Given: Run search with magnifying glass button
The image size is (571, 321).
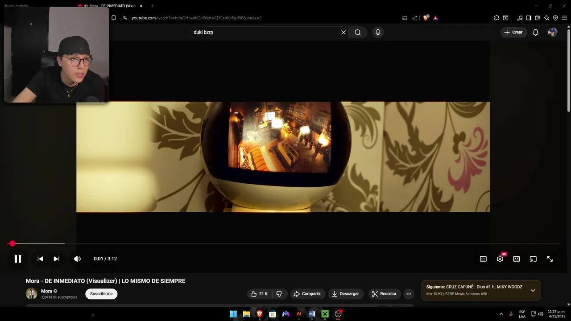Looking at the screenshot, I should (358, 32).
